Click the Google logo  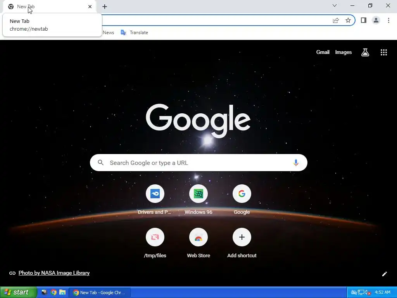[198, 121]
